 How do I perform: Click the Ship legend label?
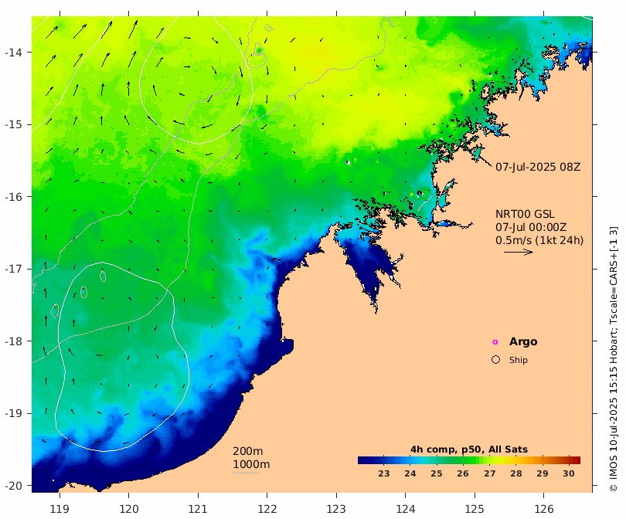click(519, 360)
